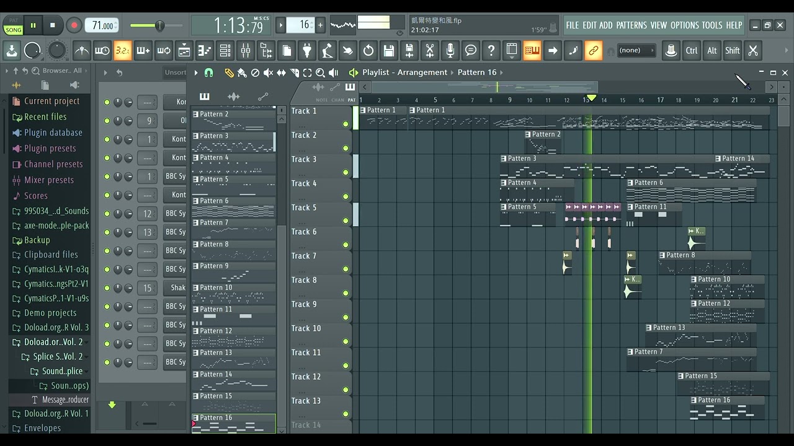Click the Shift modifier button
This screenshot has width=794, height=446.
(733, 50)
